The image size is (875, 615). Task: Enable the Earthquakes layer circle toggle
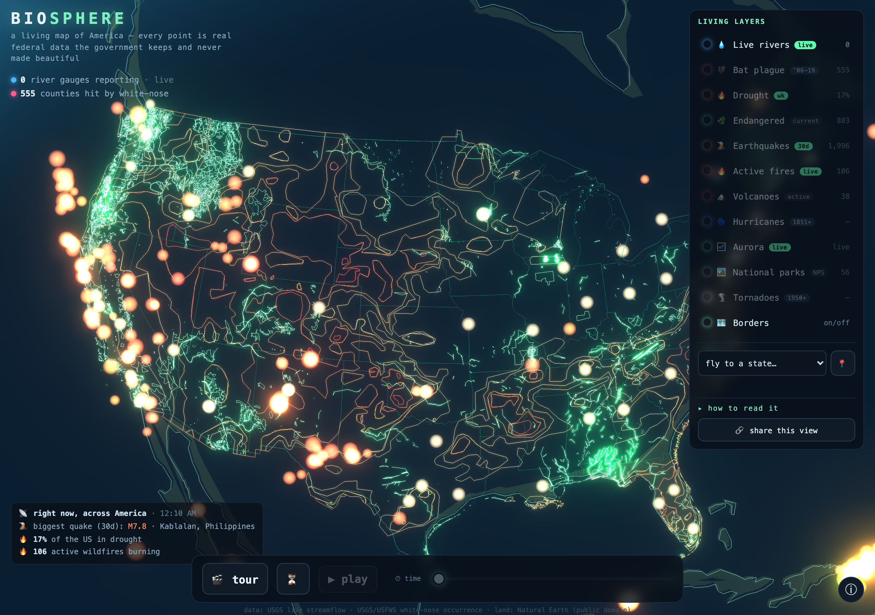(707, 145)
